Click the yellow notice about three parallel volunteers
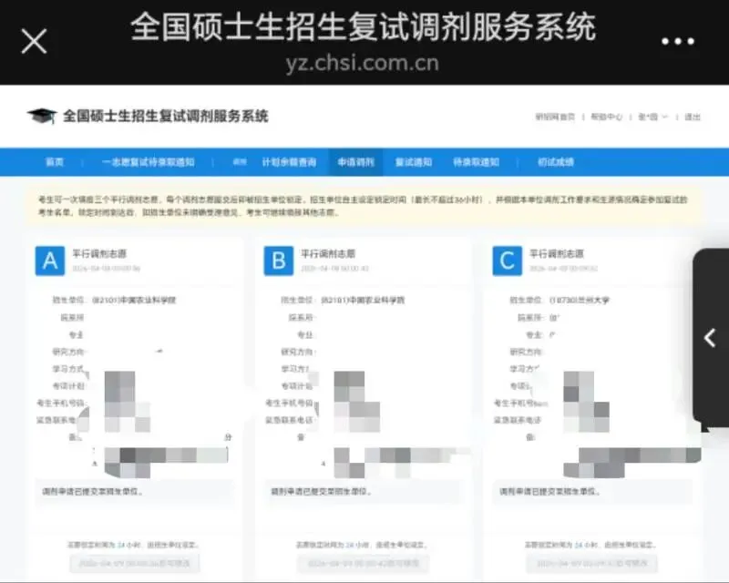This screenshot has width=729, height=583. (363, 206)
